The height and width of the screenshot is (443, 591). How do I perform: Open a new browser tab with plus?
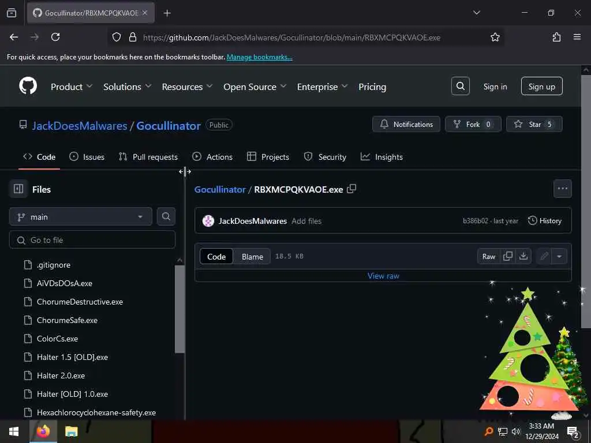click(x=167, y=13)
